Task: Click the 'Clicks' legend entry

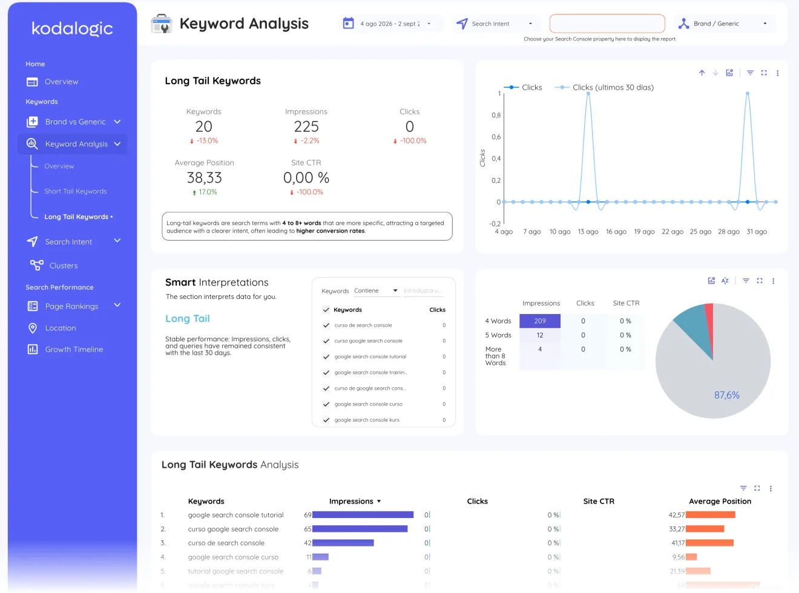Action: [523, 88]
